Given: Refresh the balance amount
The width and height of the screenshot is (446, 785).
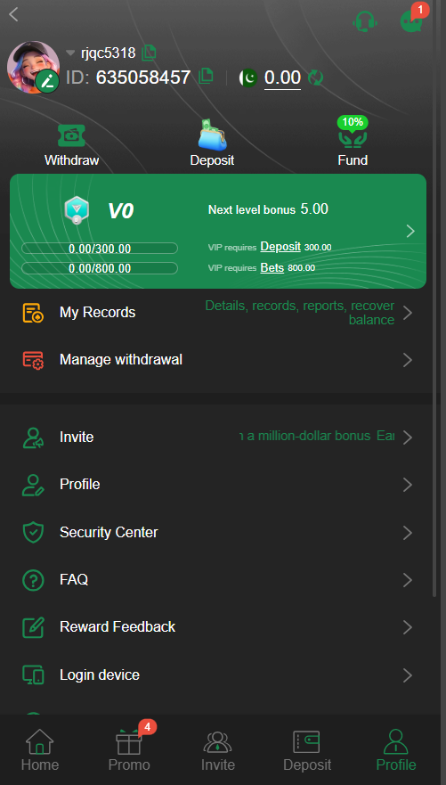Looking at the screenshot, I should 315,78.
